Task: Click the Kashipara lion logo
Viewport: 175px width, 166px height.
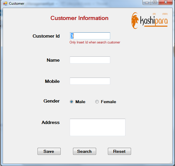Action: click(x=135, y=21)
